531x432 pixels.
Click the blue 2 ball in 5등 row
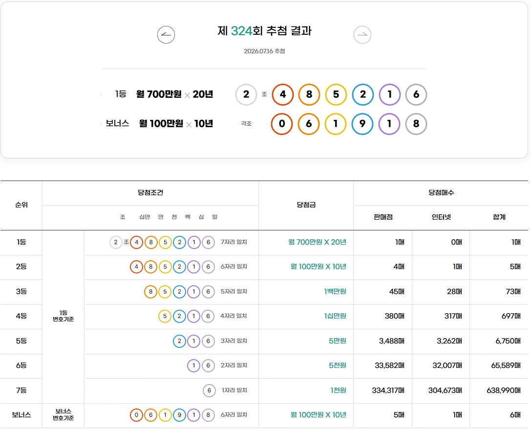click(x=179, y=341)
